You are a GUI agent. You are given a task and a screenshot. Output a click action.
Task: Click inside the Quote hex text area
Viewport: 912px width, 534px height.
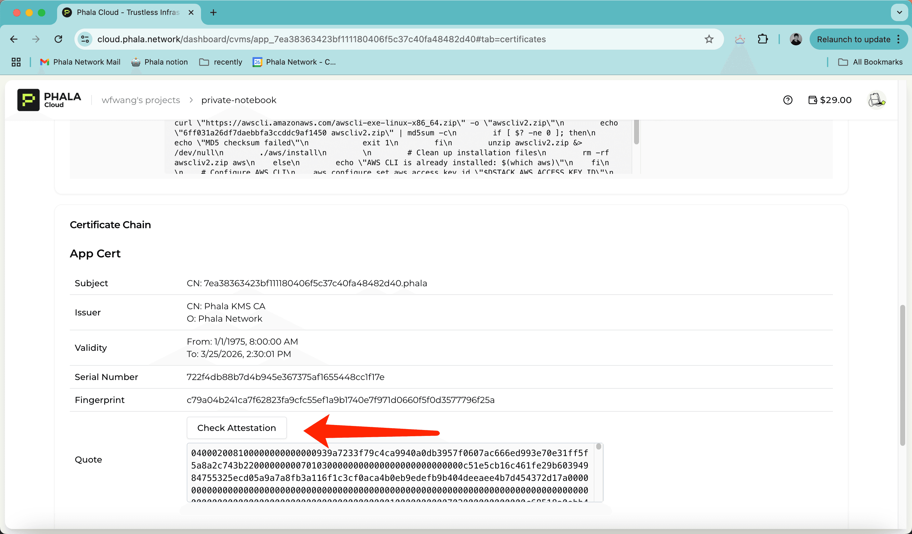click(389, 472)
